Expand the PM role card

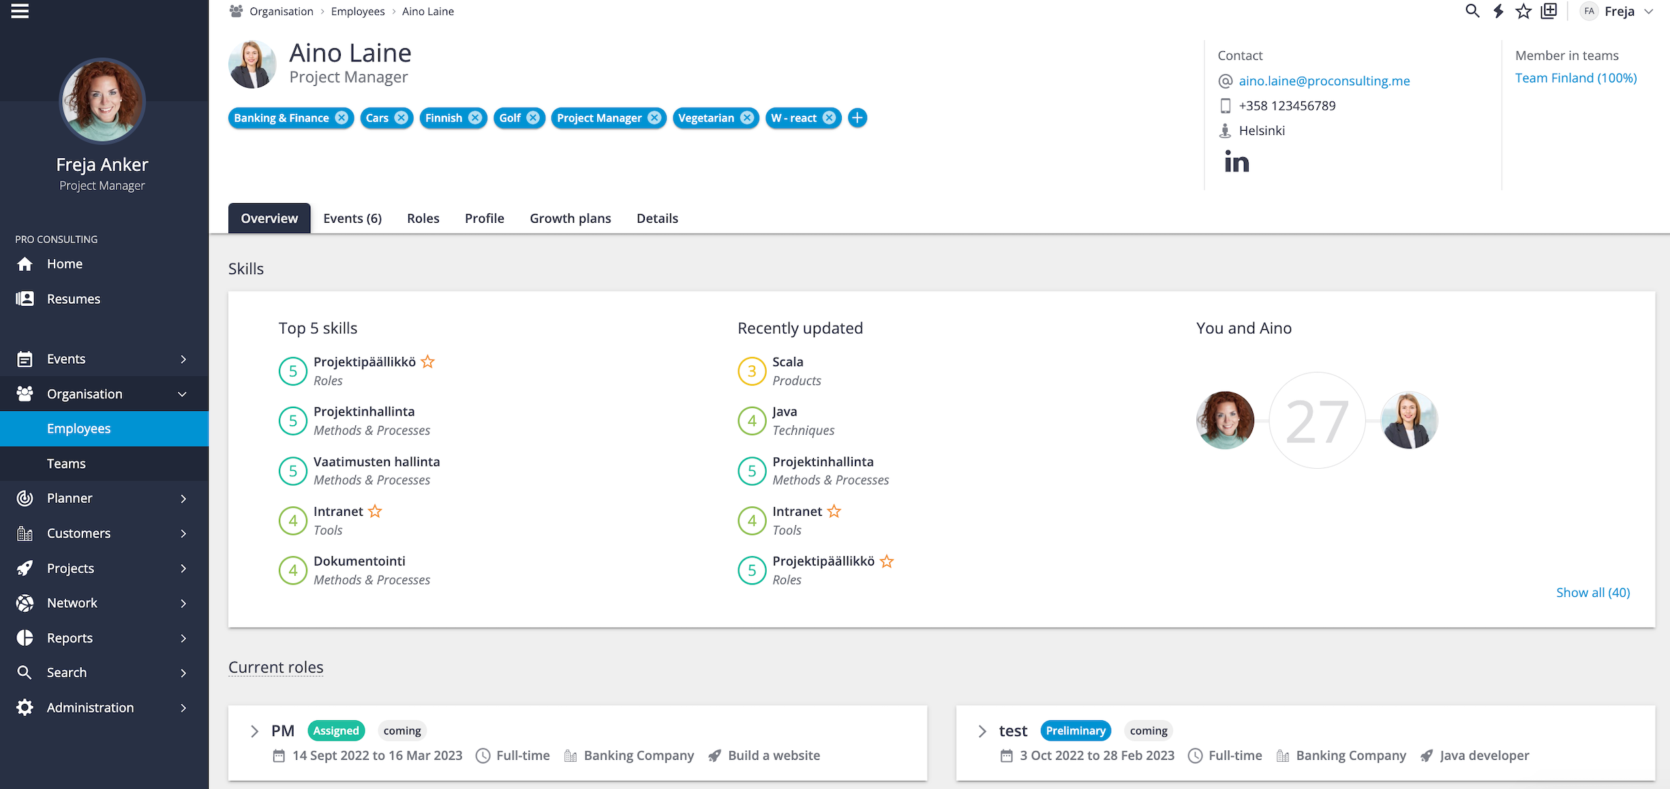[254, 731]
